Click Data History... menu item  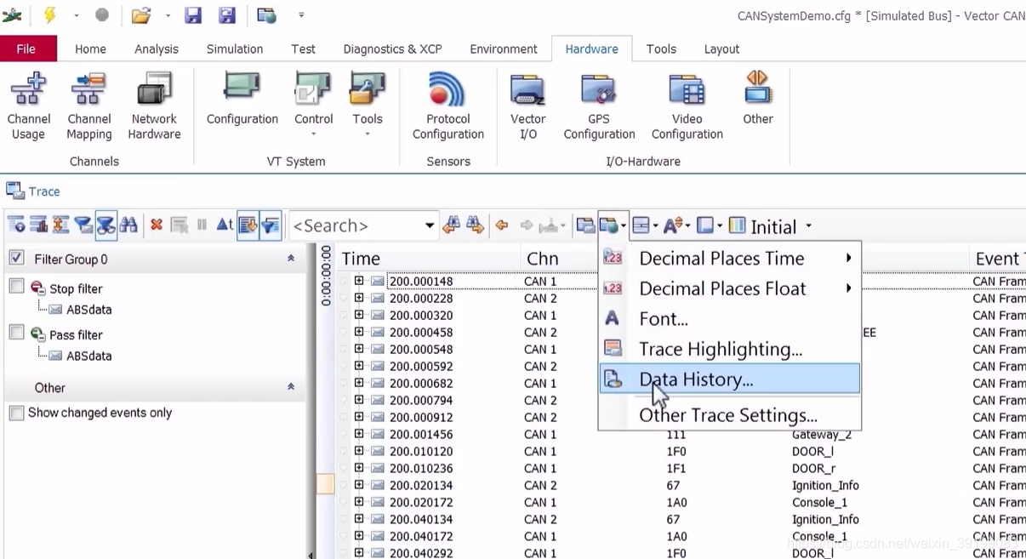[730, 379]
